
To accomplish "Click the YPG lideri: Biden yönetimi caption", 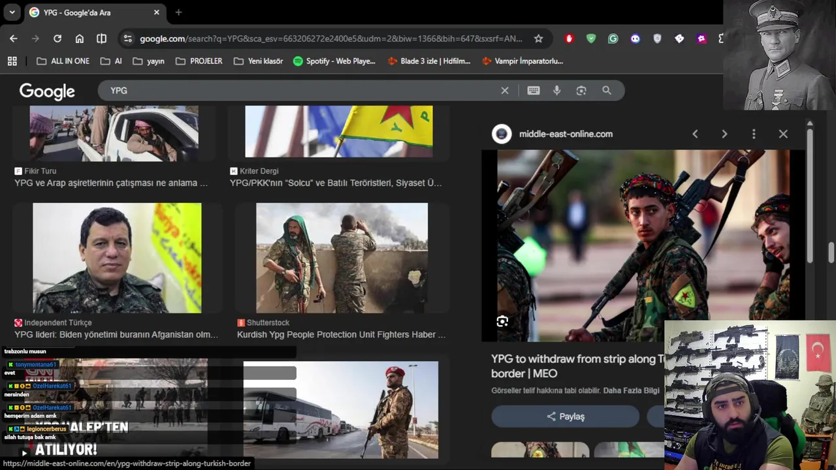I will pyautogui.click(x=116, y=334).
